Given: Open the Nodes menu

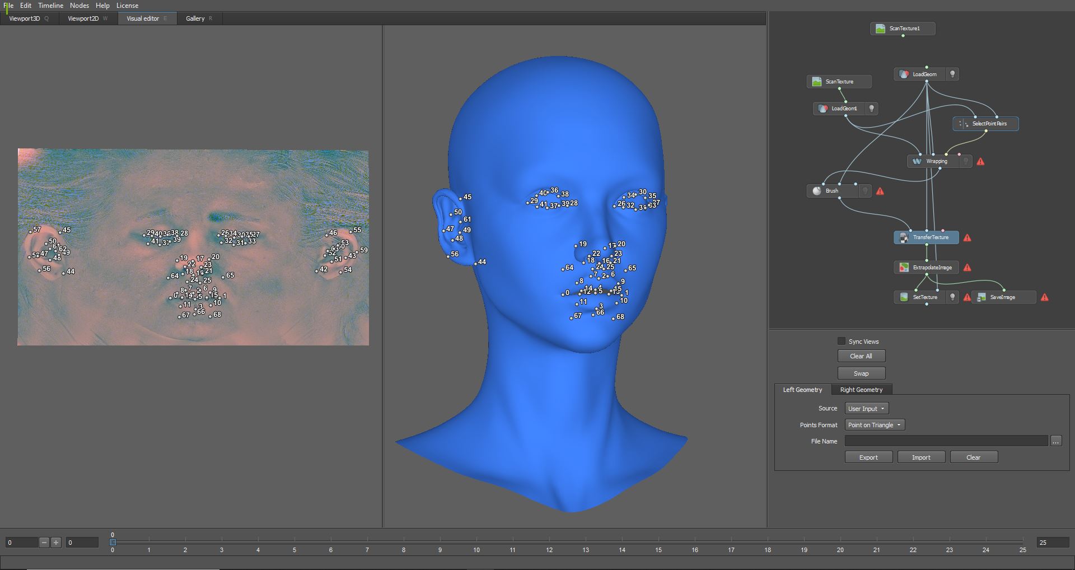Looking at the screenshot, I should click(79, 6).
